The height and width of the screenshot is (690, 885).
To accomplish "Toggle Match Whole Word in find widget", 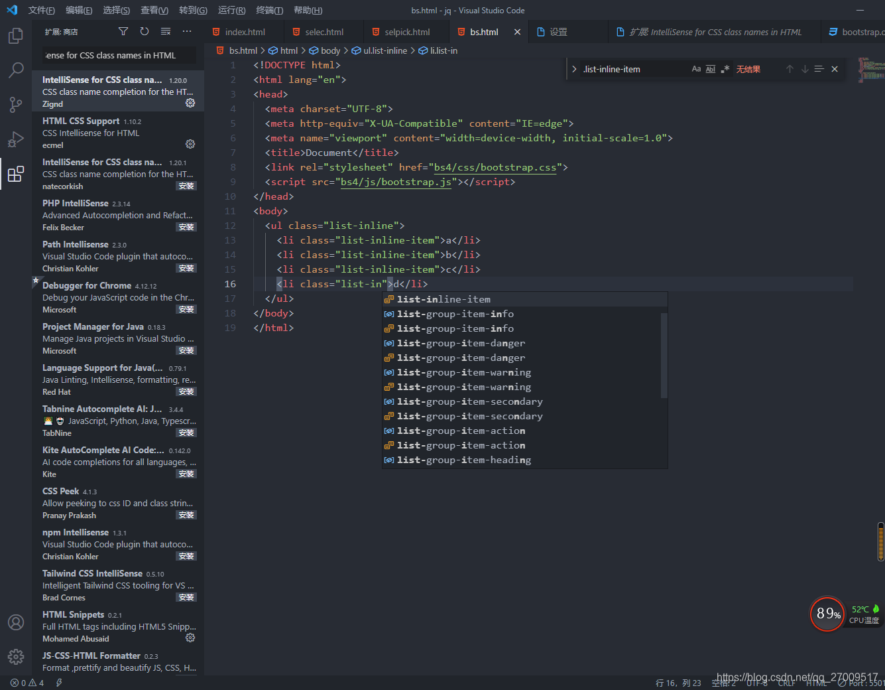I will point(711,69).
